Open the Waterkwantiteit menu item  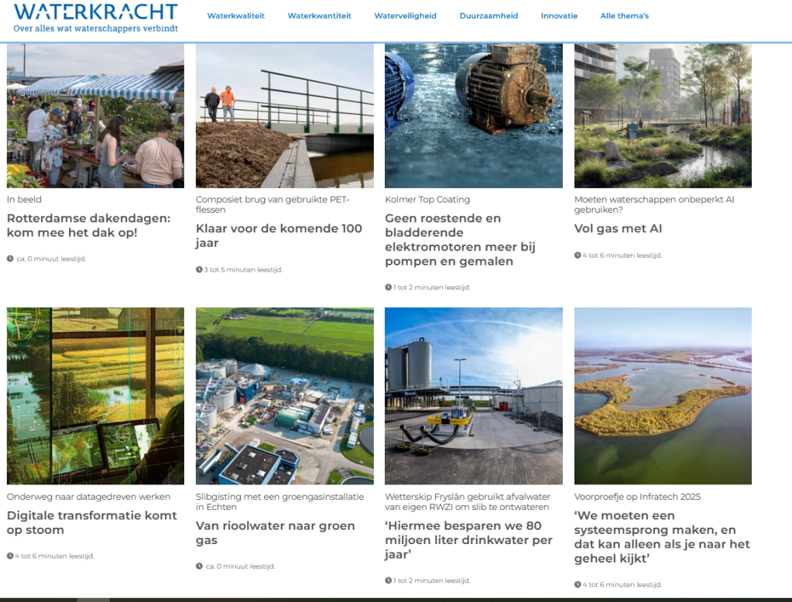coord(319,16)
